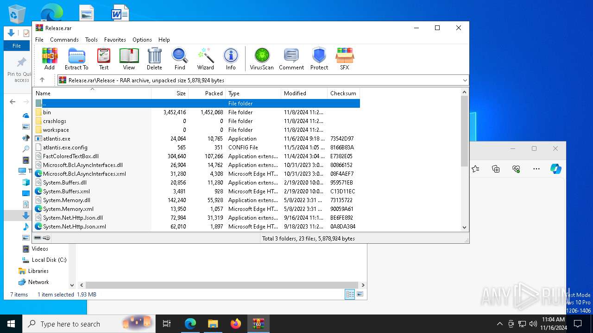Sort by the Packed column header
593x333 pixels.
(207, 93)
